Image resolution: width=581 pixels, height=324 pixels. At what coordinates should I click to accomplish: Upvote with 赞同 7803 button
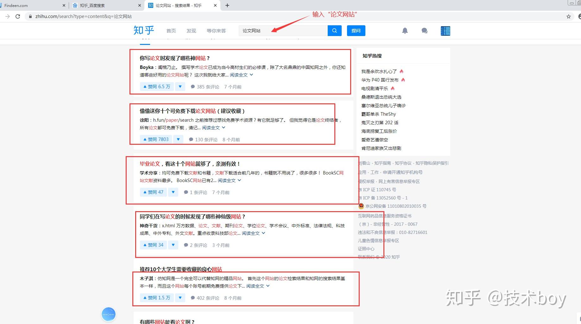point(156,139)
